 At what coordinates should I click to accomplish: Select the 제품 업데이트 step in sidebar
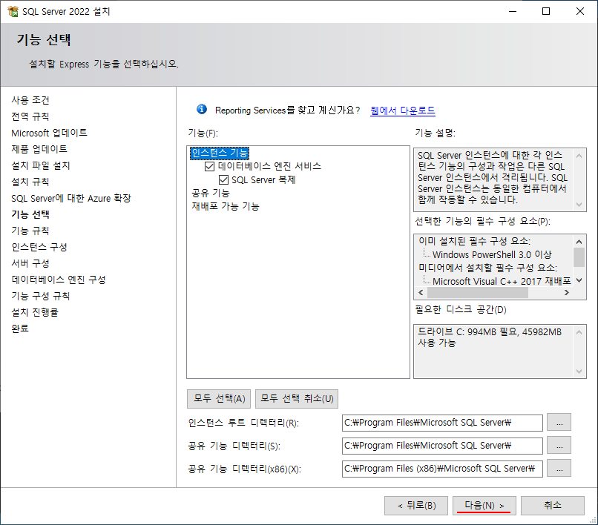(x=39, y=149)
